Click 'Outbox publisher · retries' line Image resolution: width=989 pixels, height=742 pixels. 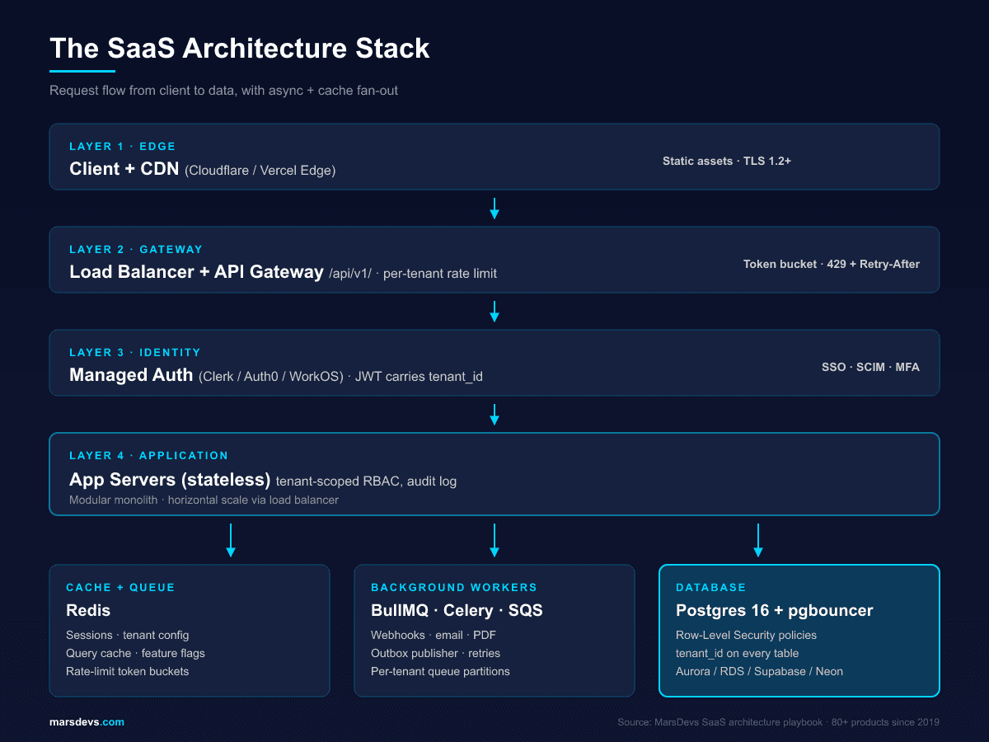tap(435, 653)
